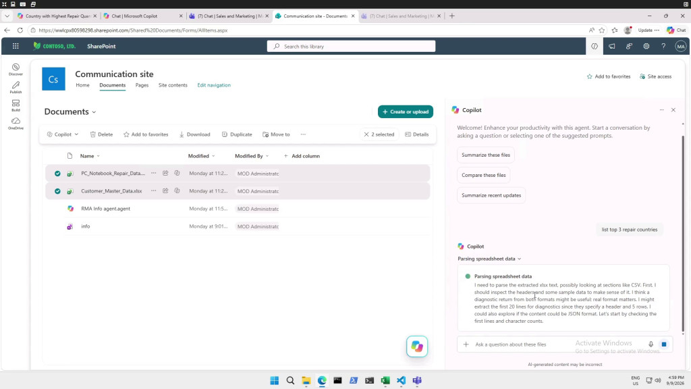Screen dimensions: 691x389
Task: Go to the Home navigation tab
Action: (82, 85)
